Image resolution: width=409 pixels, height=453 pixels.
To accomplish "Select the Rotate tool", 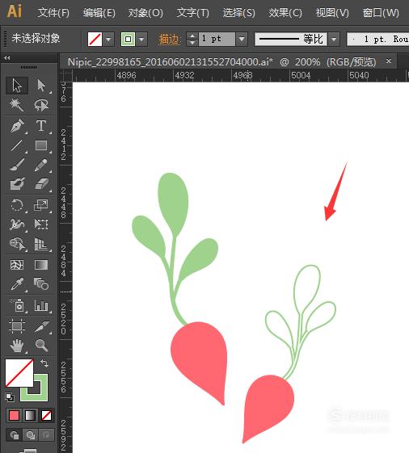I will point(17,205).
